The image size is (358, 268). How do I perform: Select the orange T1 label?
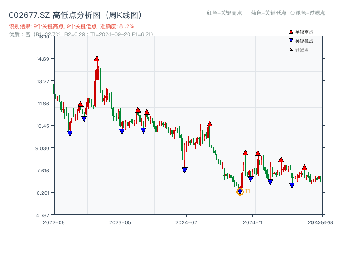click(x=247, y=191)
